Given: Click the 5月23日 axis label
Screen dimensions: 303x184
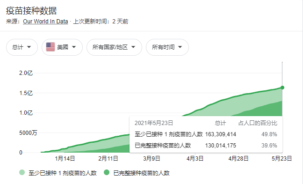Looking at the screenshot, I should click(281, 159).
